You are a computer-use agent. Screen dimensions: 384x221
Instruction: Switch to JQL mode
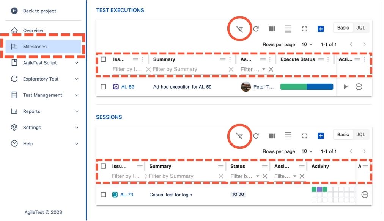(x=360, y=27)
